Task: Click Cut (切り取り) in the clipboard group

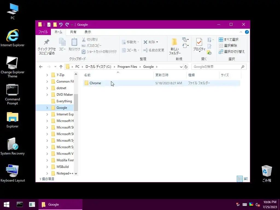Action: click(x=90, y=39)
